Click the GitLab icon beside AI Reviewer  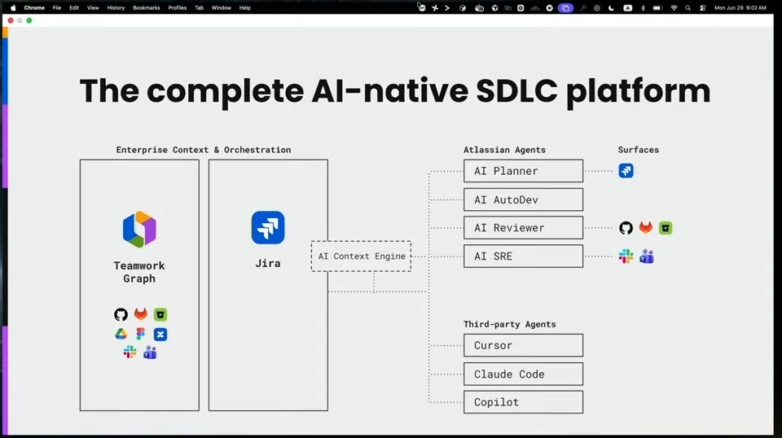pos(646,228)
